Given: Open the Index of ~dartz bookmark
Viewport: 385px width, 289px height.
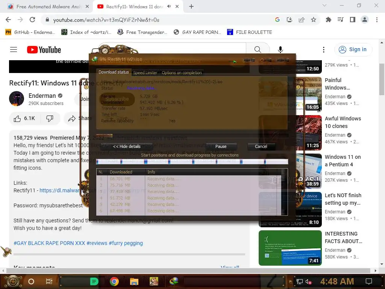Looking at the screenshot, I should [x=86, y=32].
